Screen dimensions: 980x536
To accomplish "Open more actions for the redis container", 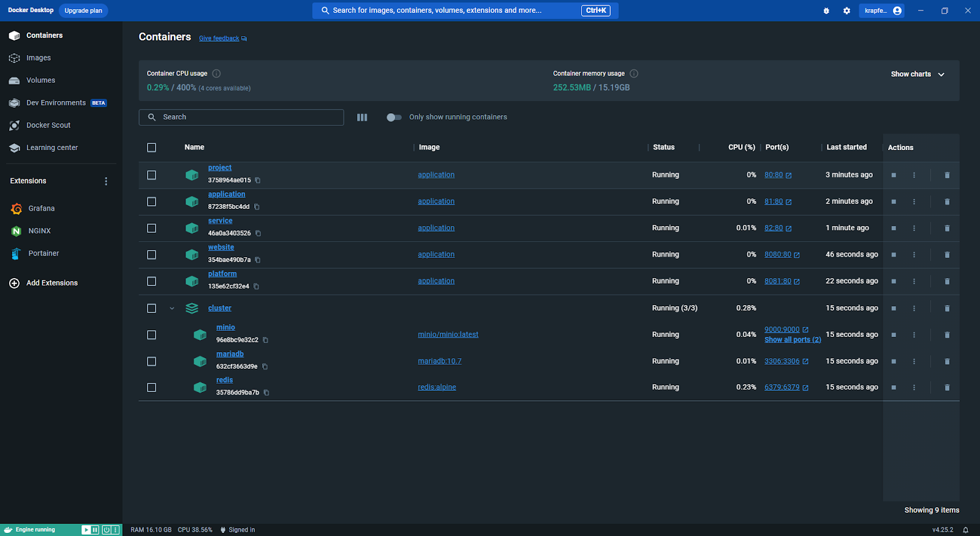I will click(x=914, y=387).
